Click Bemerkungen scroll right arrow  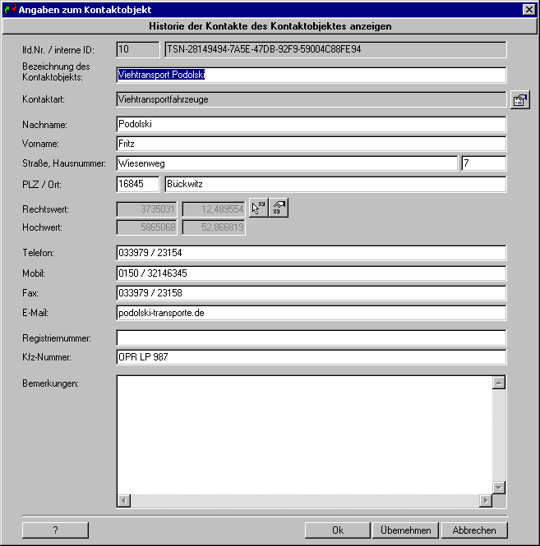(x=485, y=501)
